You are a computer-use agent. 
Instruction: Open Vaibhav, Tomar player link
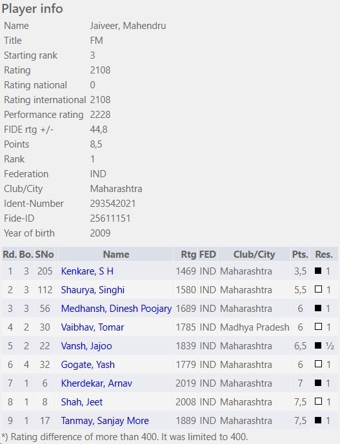[92, 327]
